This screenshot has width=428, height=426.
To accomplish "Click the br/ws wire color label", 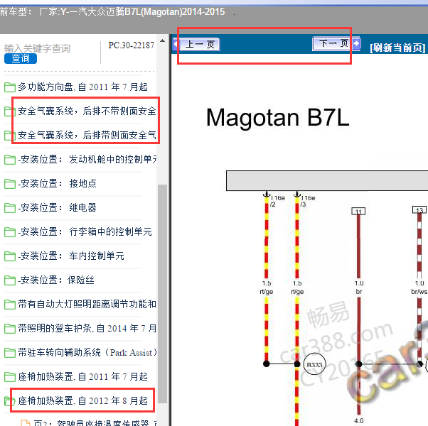I will pos(419,292).
